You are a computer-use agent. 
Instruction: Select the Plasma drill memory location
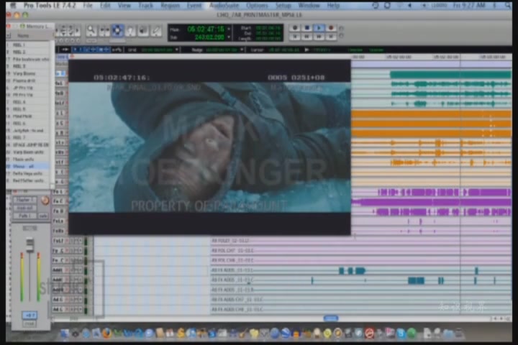coord(29,80)
